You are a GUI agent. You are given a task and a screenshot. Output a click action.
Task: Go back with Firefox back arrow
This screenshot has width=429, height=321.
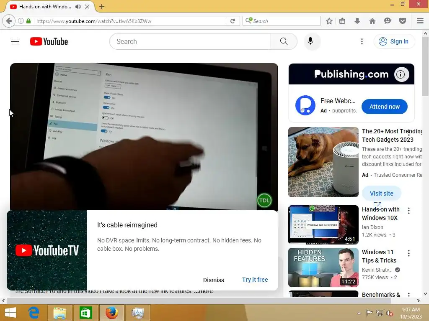tap(9, 21)
